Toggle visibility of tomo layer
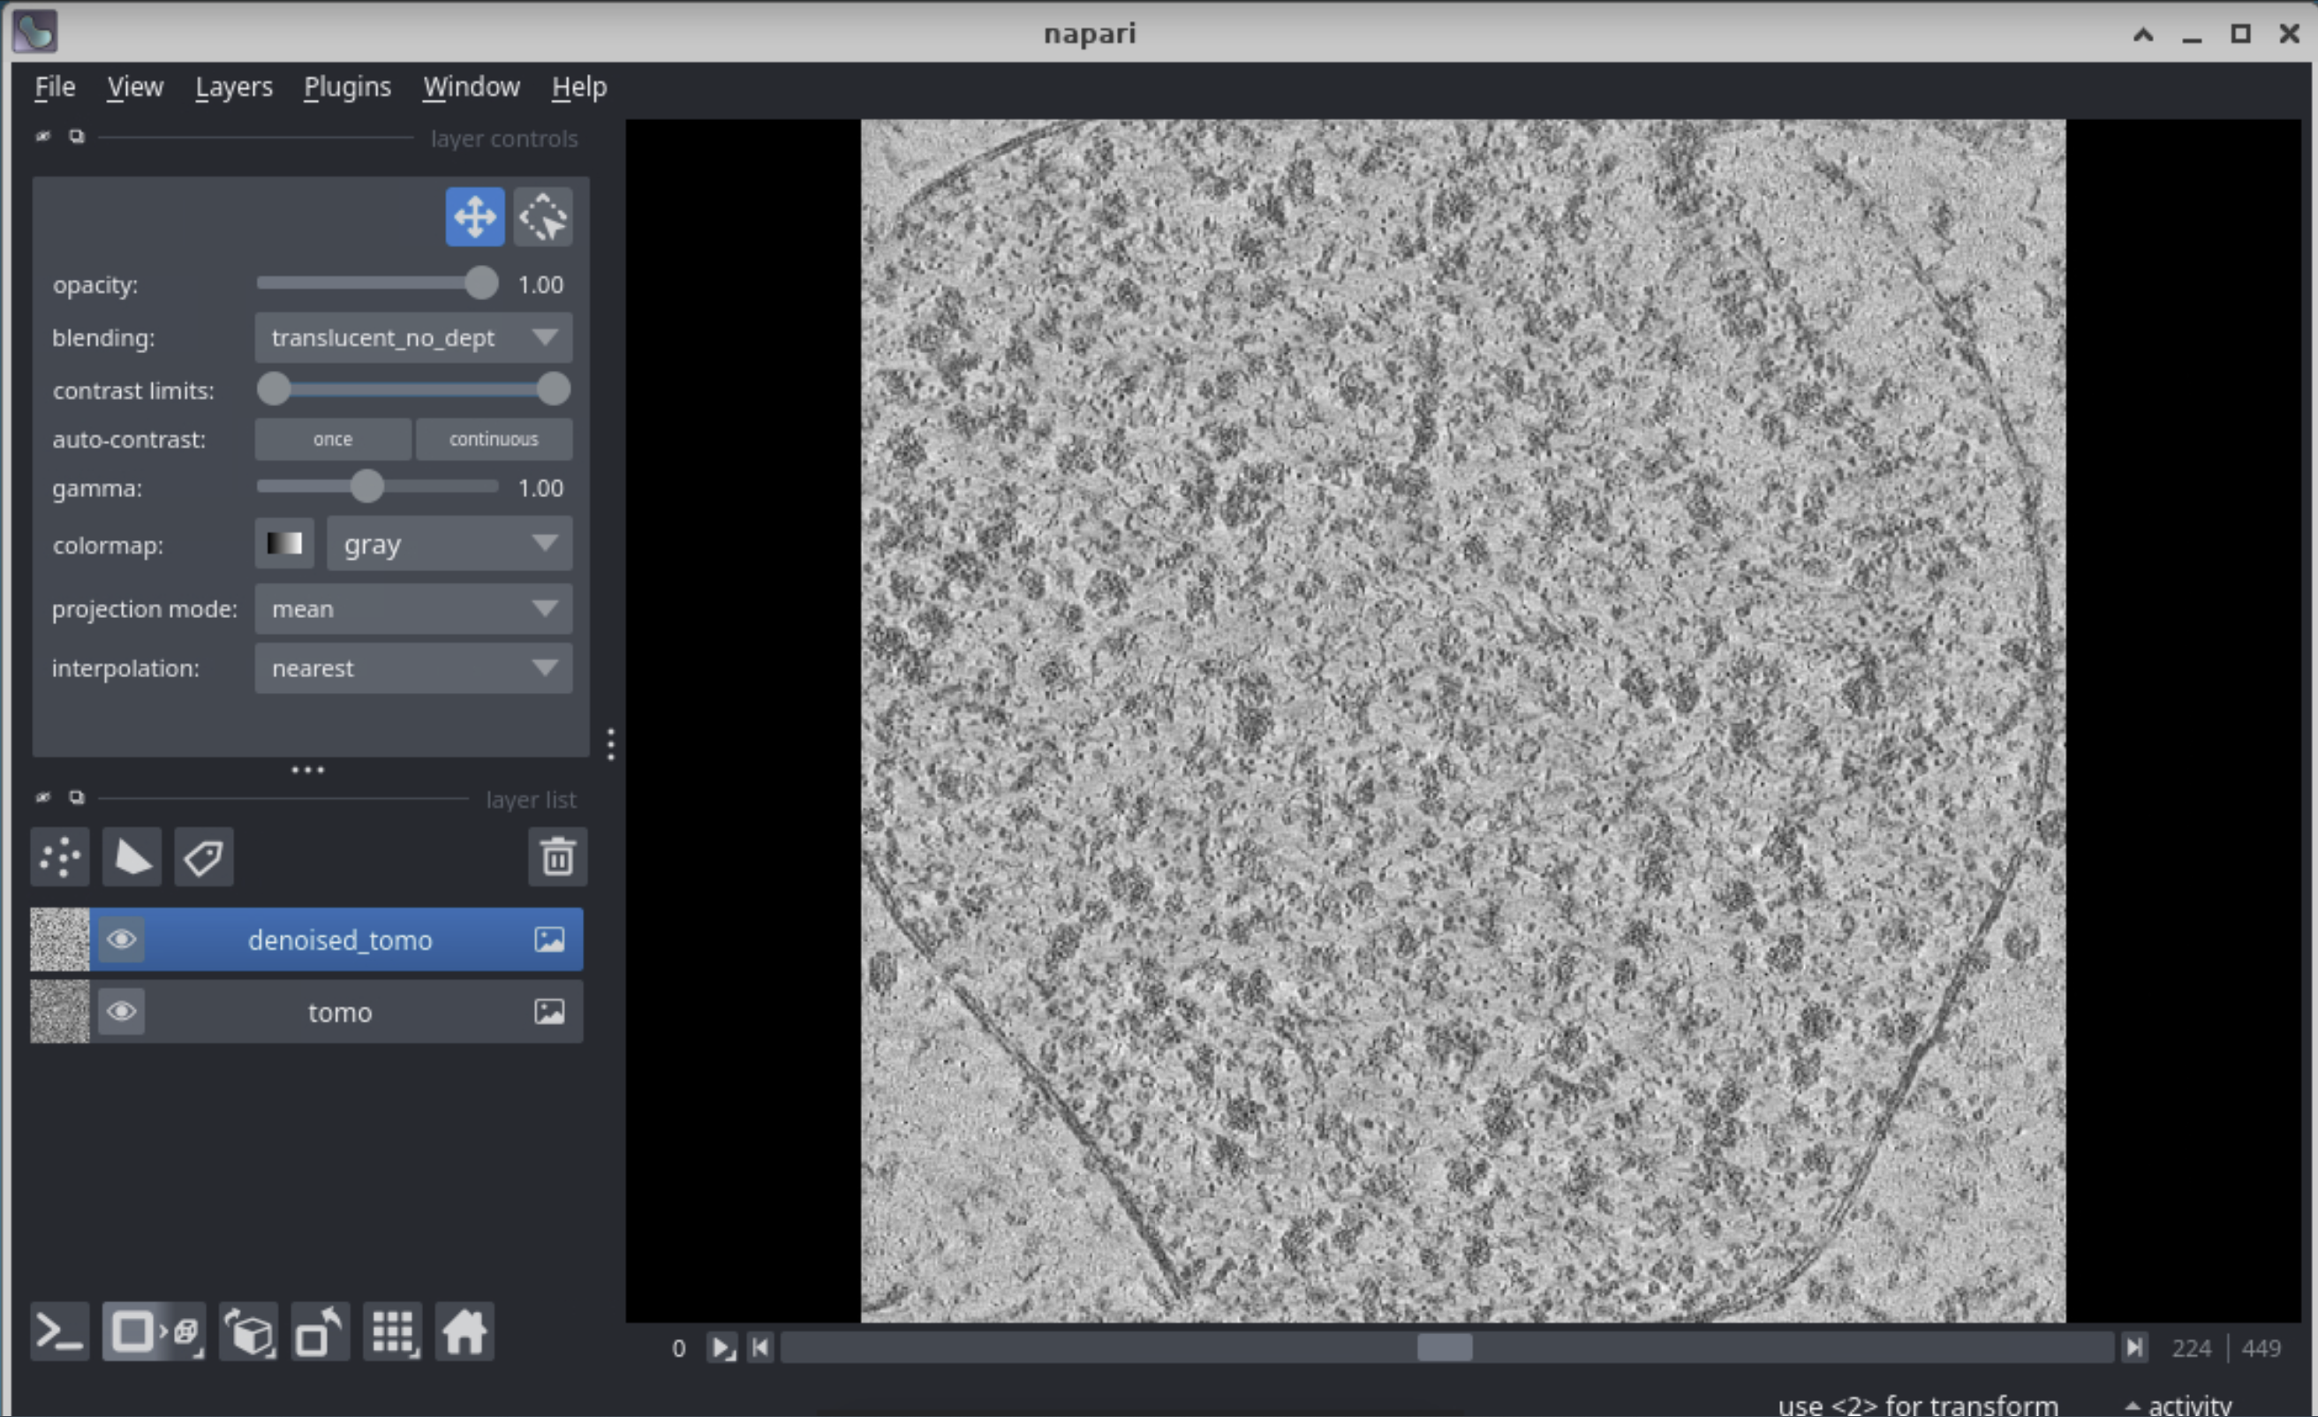The height and width of the screenshot is (1417, 2318). click(x=121, y=1012)
